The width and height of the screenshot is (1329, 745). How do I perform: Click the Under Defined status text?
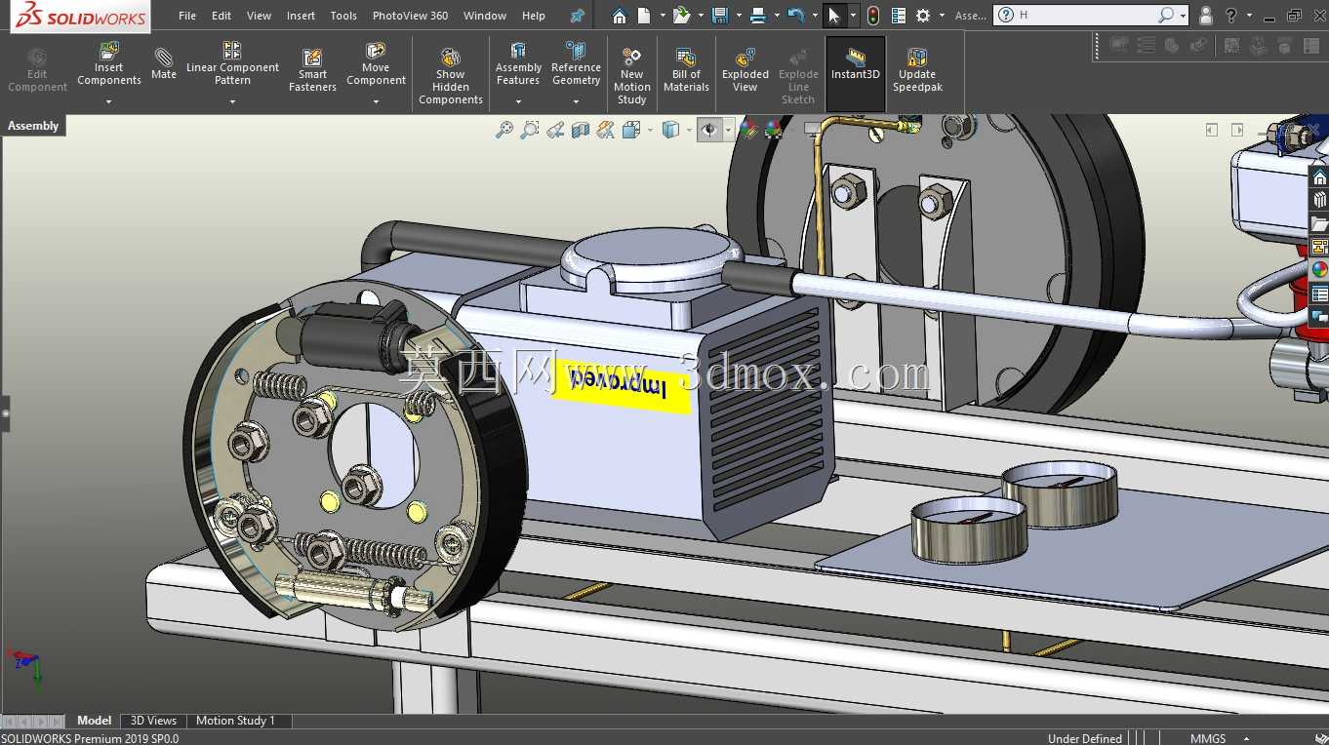[x=1085, y=739]
